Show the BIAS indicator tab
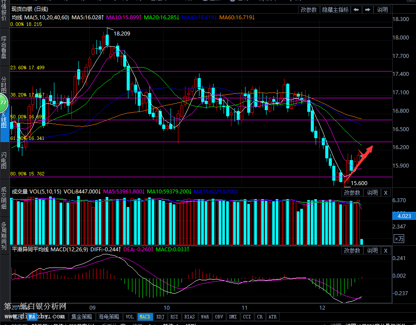The height and width of the screenshot is (325, 416). [189, 317]
